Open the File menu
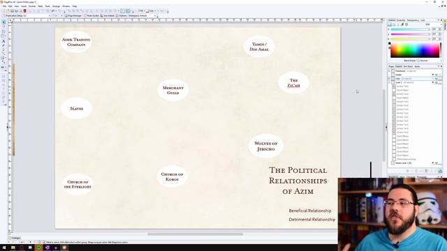Image resolution: width=447 pixels, height=251 pixels. click(x=4, y=6)
